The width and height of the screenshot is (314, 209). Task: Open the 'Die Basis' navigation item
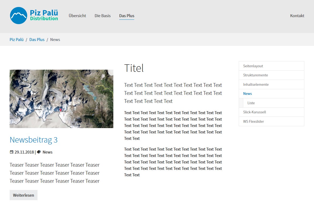[x=102, y=16]
